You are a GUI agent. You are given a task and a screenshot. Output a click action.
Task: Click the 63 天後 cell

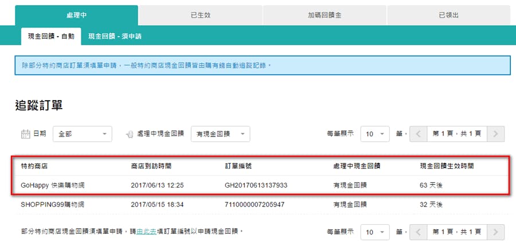pyautogui.click(x=431, y=185)
